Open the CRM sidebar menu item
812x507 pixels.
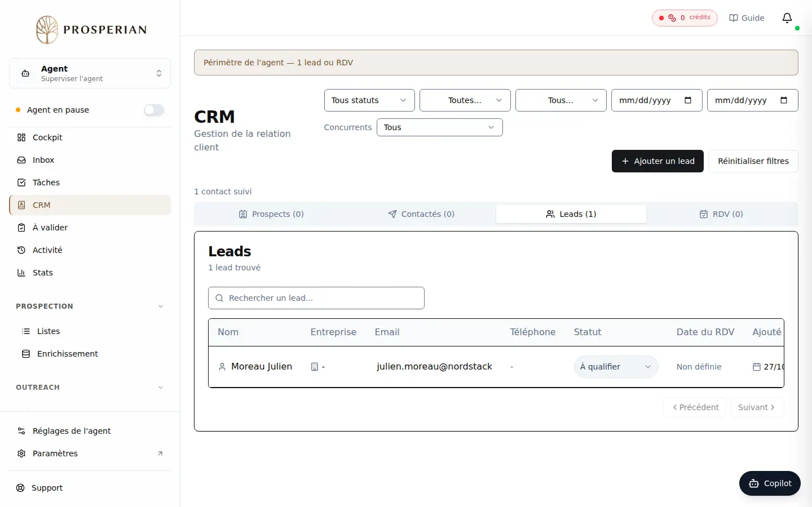point(90,205)
